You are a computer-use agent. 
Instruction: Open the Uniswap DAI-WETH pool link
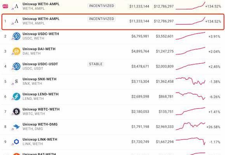[x=39, y=49]
